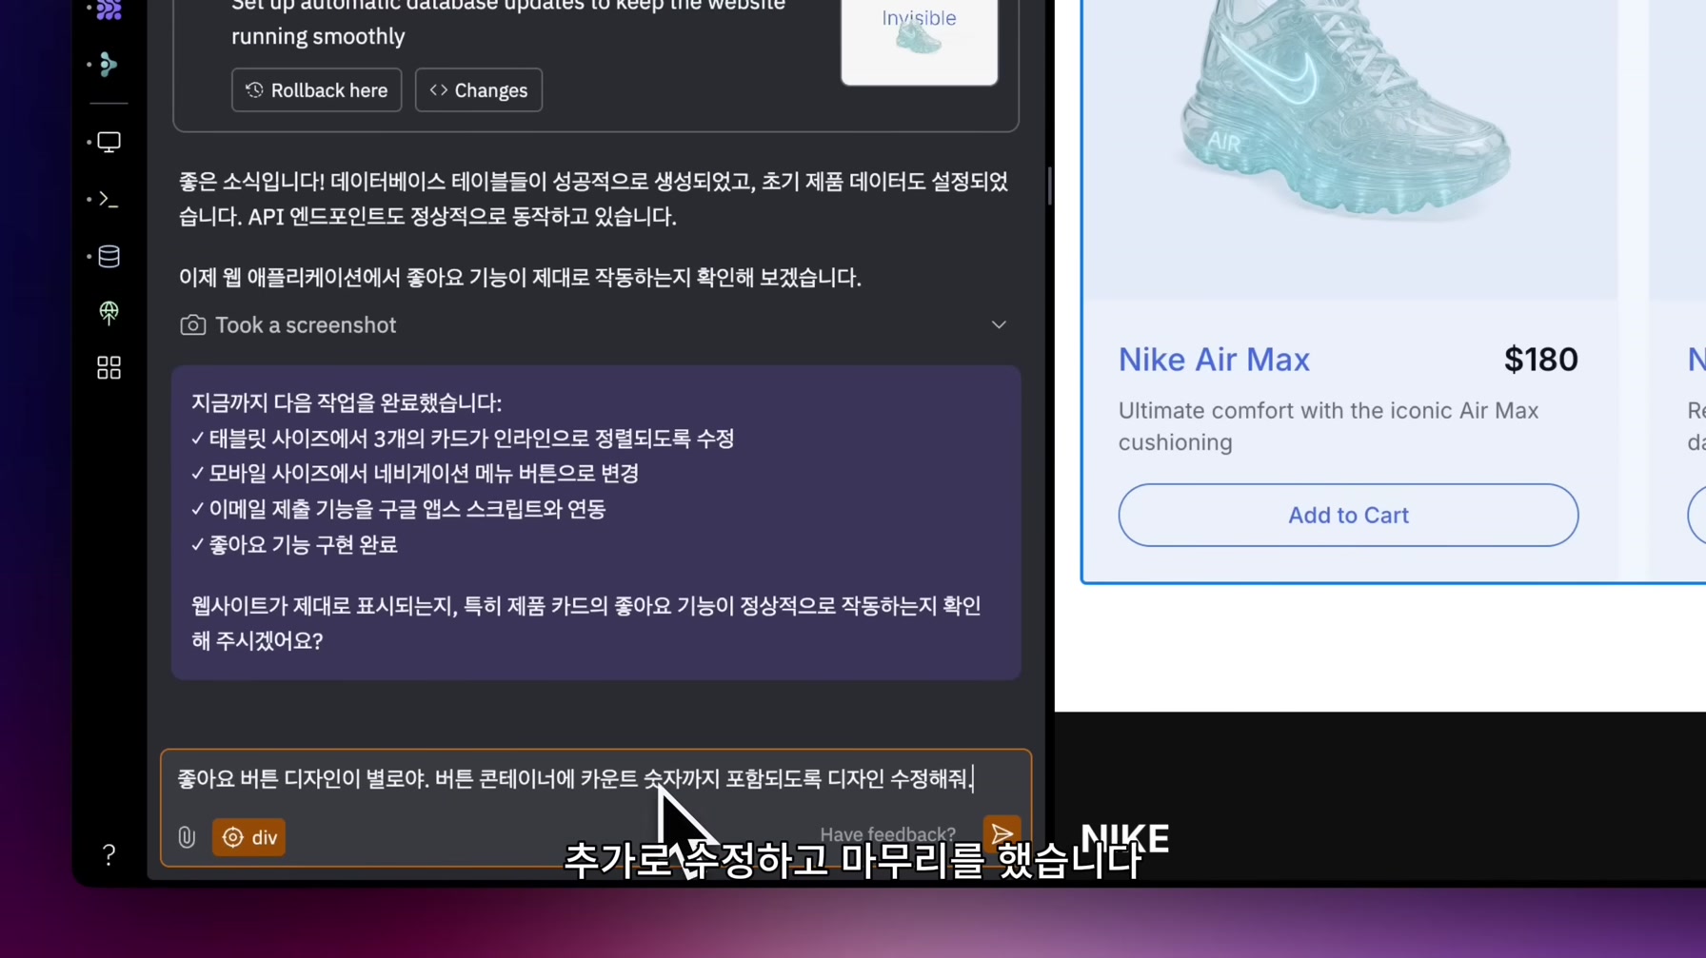Open the app logo icon at sidebar top
The height and width of the screenshot is (958, 1706).
point(109,10)
